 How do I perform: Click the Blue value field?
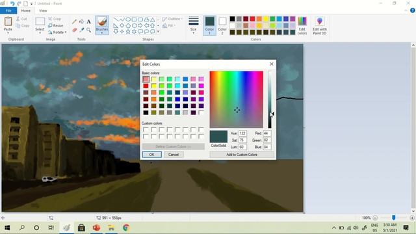pyautogui.click(x=266, y=147)
